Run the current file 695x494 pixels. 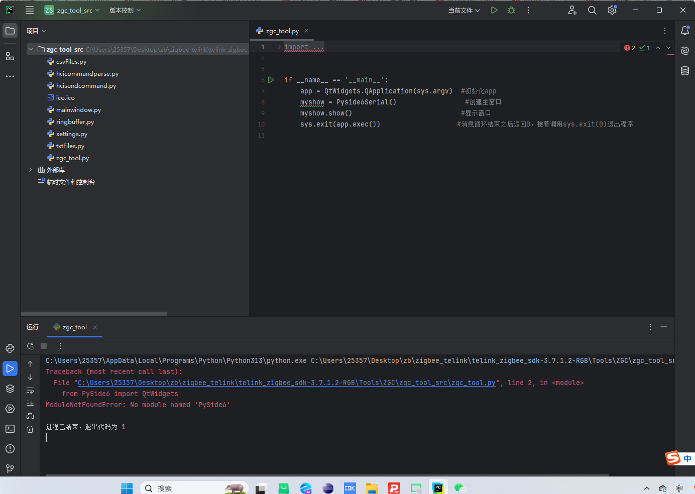click(x=494, y=10)
